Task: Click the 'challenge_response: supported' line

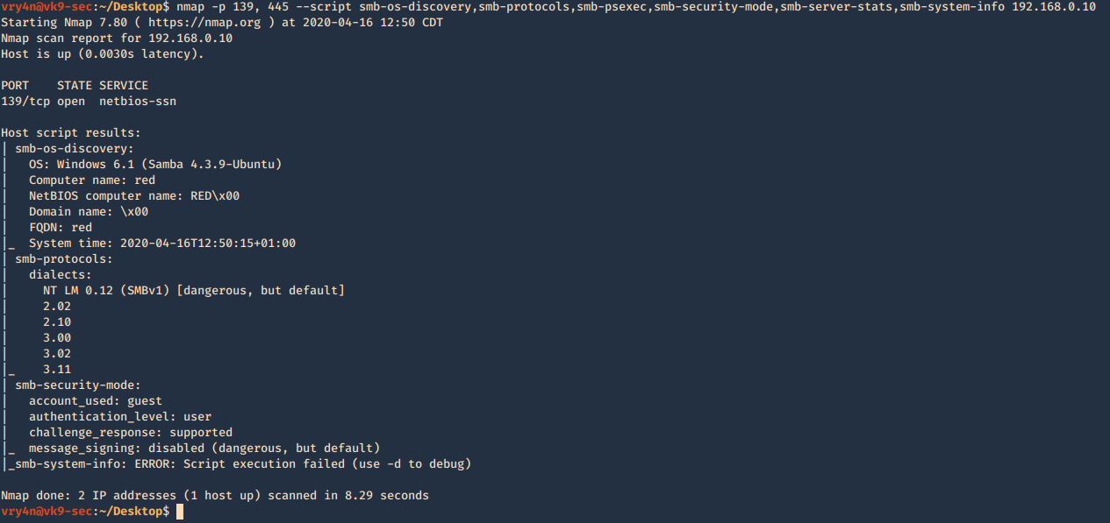Action: (x=130, y=433)
